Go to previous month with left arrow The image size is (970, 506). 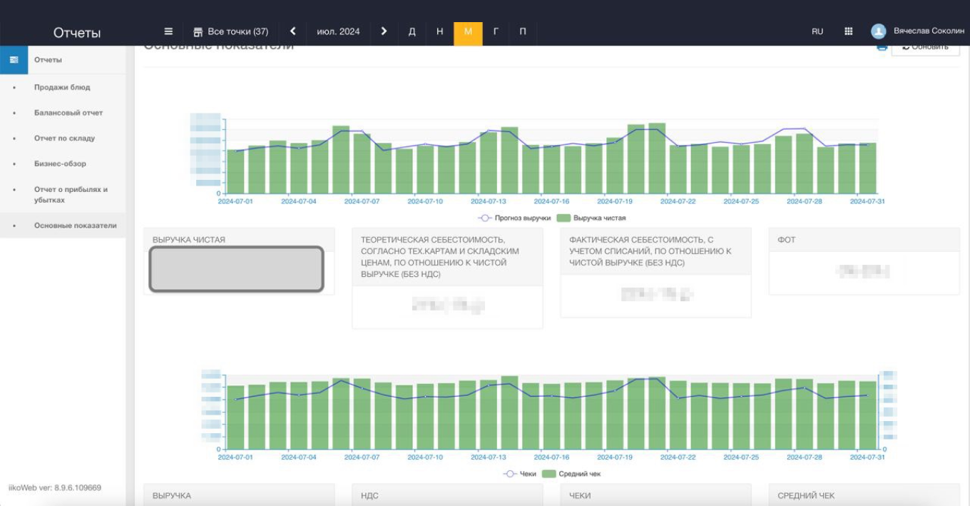pos(292,31)
